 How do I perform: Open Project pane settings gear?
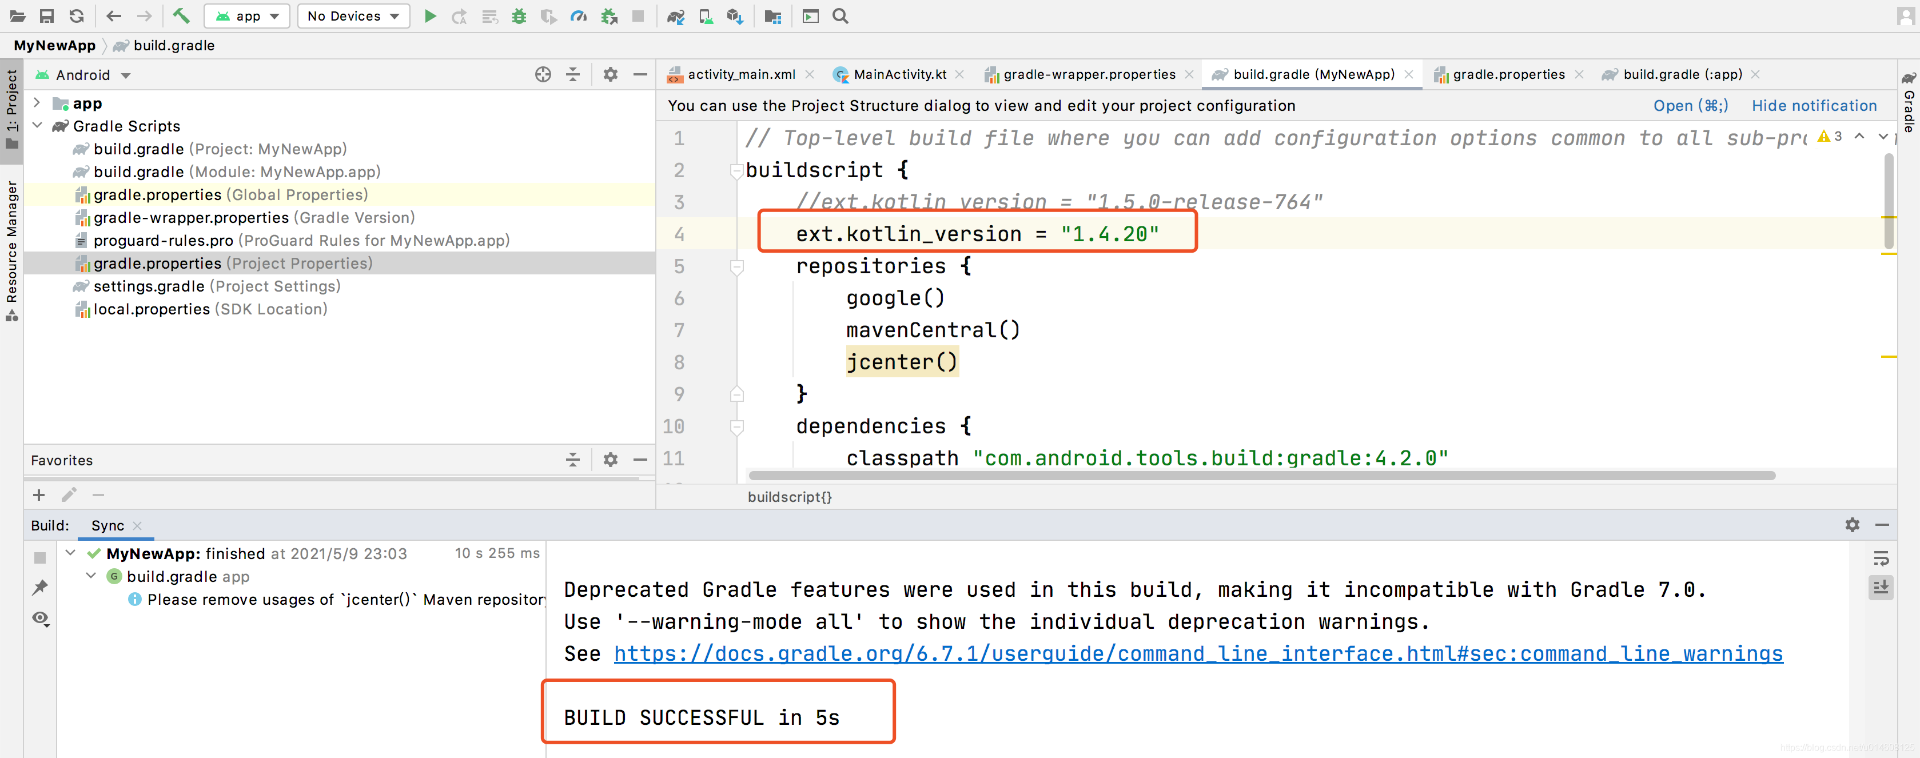(611, 74)
